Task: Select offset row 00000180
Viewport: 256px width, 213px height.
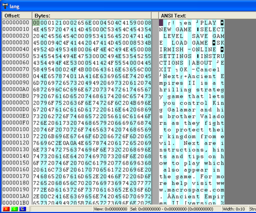Action: point(16,182)
